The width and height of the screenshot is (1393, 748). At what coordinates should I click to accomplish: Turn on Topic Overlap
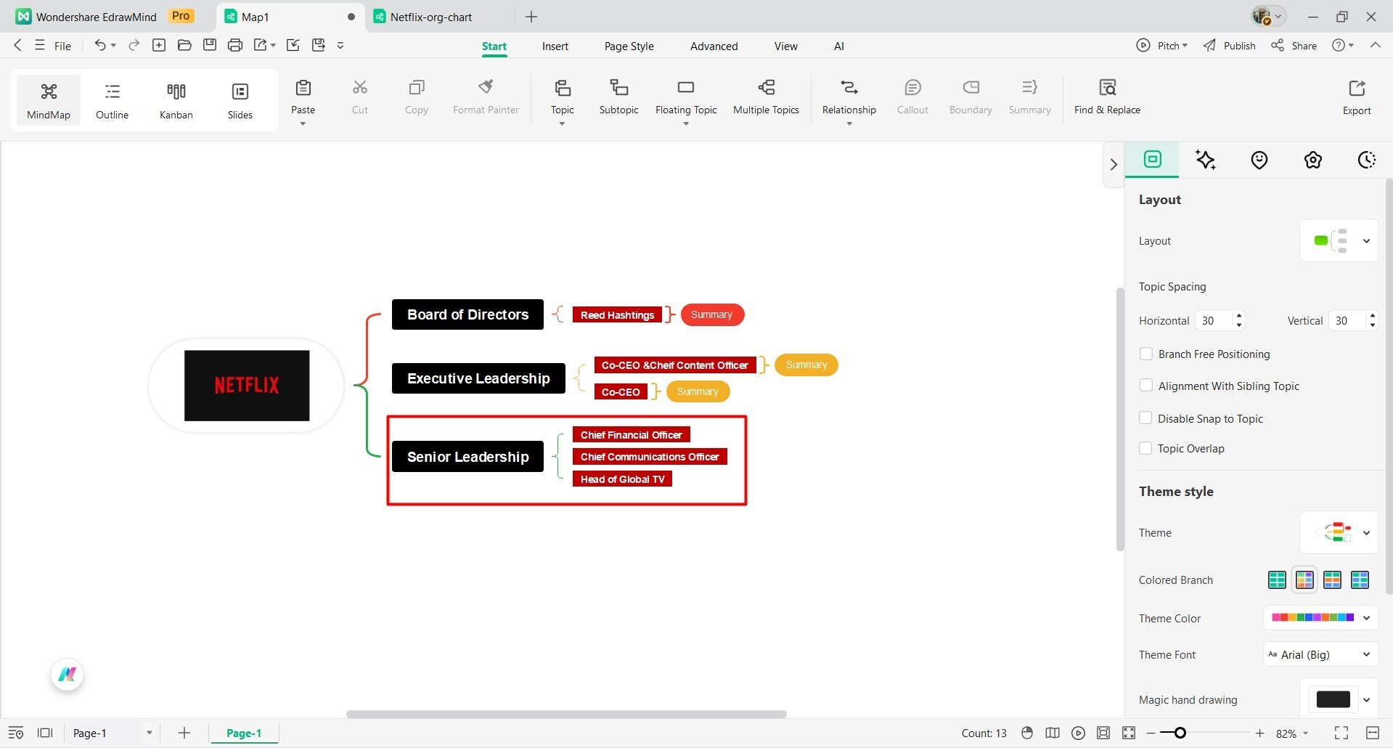click(1145, 448)
